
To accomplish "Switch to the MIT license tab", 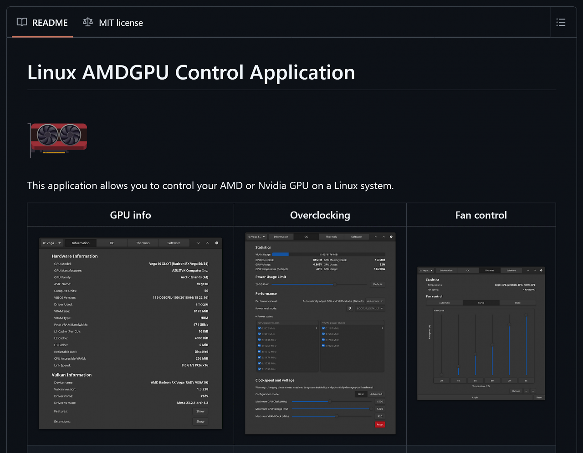I will click(113, 22).
